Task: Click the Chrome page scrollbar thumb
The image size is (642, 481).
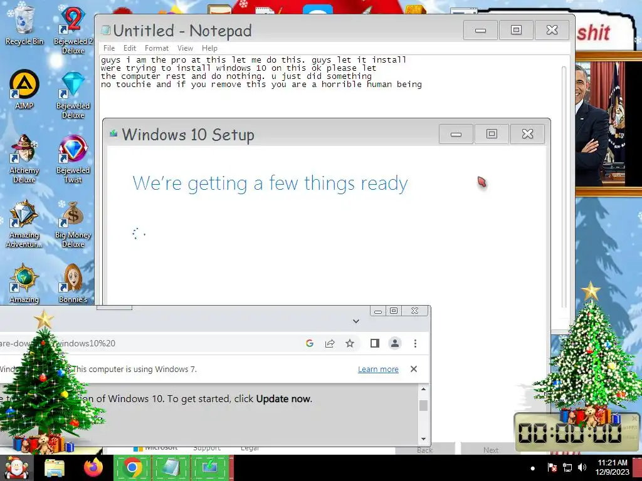Action: coord(423,405)
